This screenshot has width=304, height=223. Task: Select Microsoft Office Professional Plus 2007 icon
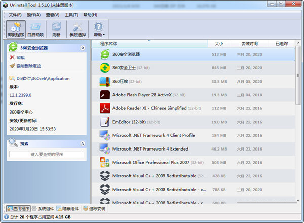tap(105, 163)
